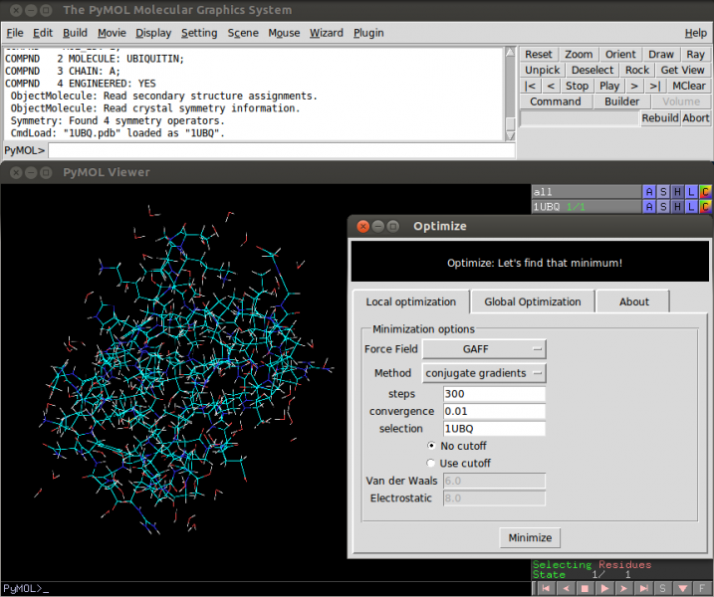Image resolution: width=714 pixels, height=597 pixels.
Task: Open the Action (A) menu for 1UBQ
Action: coord(649,207)
